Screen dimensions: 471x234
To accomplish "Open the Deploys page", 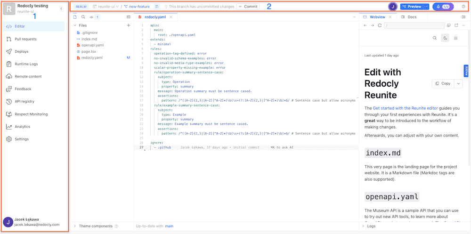I will (x=33, y=51).
